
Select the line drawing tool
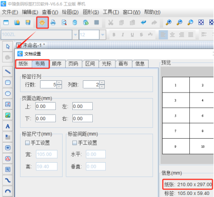pyautogui.click(x=8, y=72)
